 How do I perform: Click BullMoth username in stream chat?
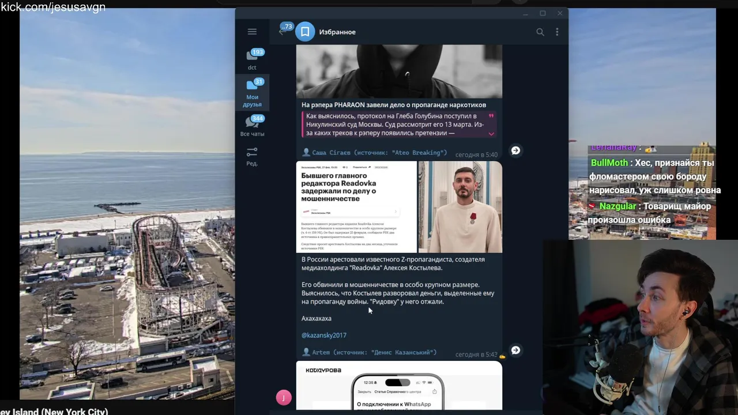pos(609,163)
